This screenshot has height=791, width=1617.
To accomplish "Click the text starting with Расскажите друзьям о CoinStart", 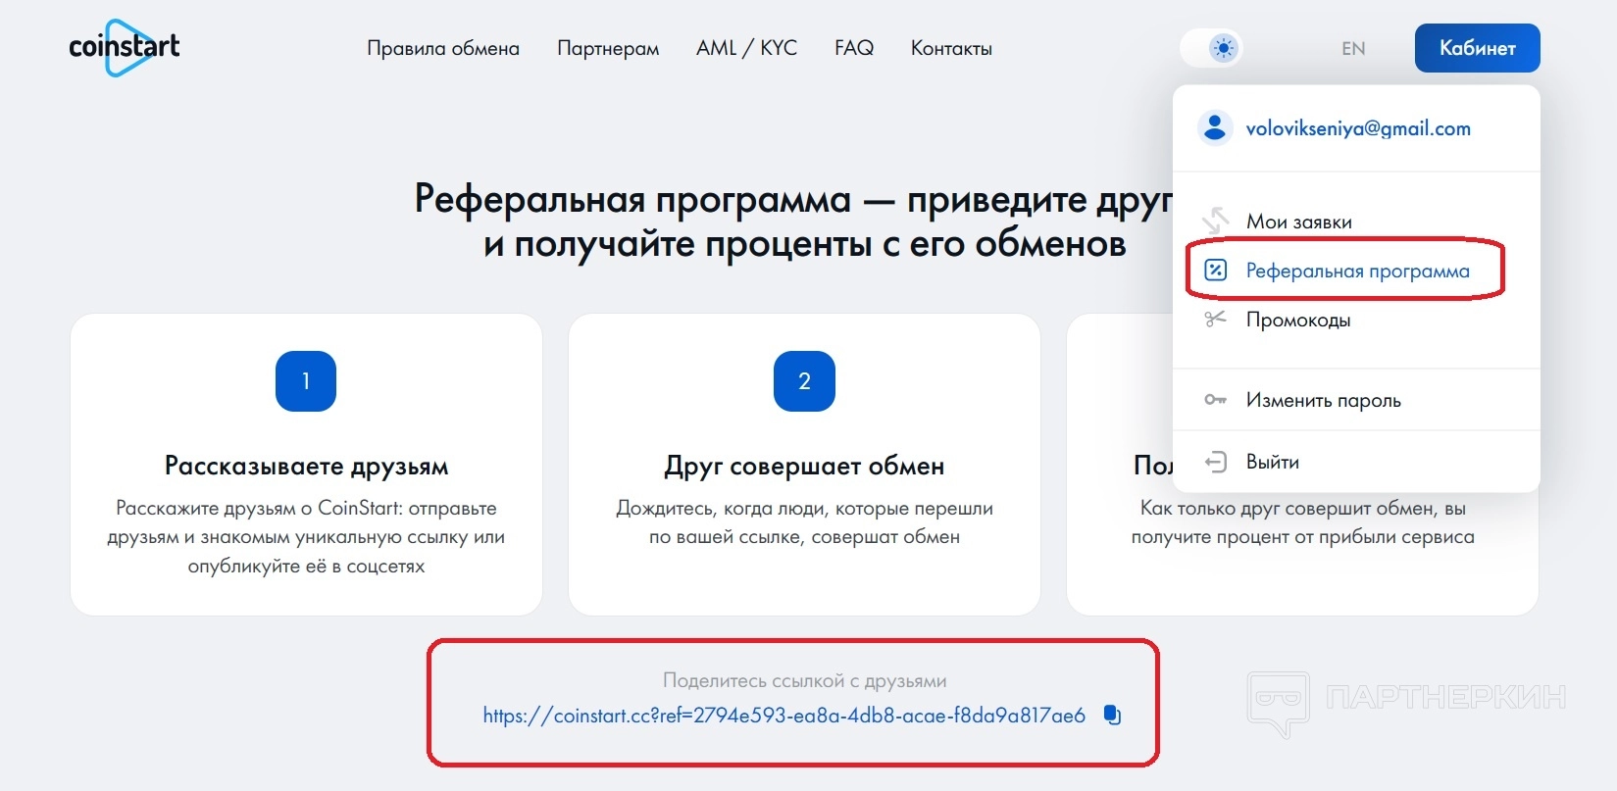I will (x=306, y=537).
